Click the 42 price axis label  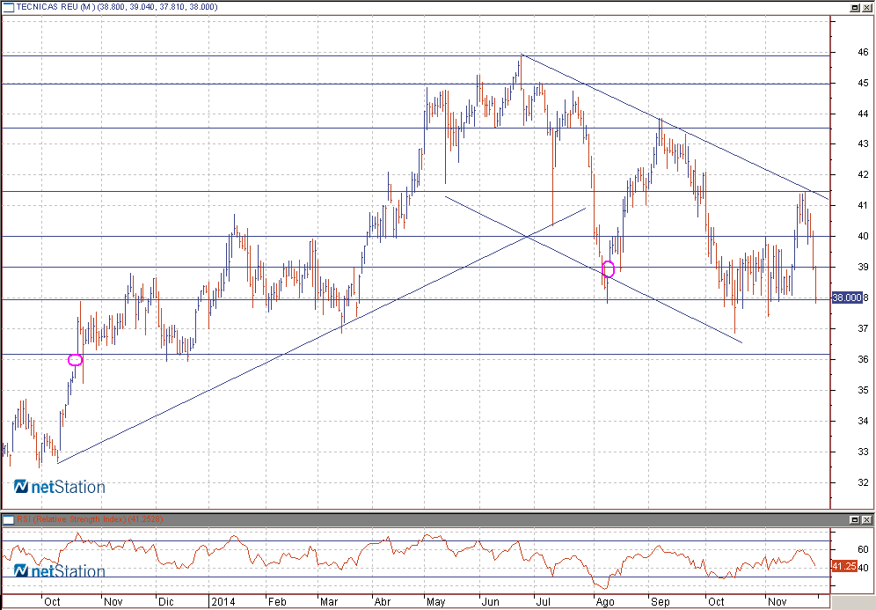(863, 175)
